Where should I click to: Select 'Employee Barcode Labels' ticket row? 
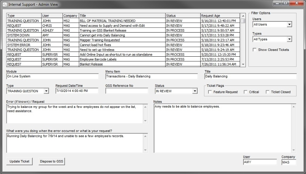click(123, 59)
